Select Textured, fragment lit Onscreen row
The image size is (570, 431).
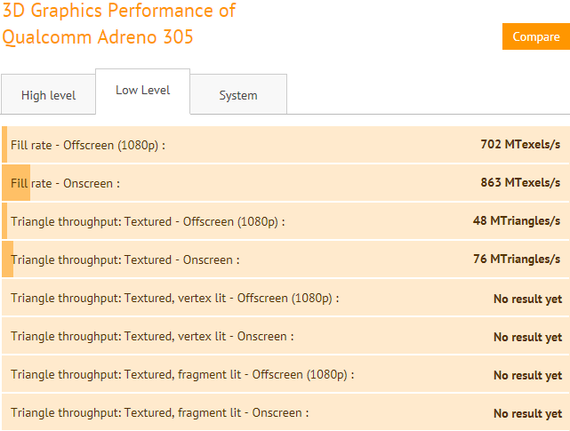[285, 412]
